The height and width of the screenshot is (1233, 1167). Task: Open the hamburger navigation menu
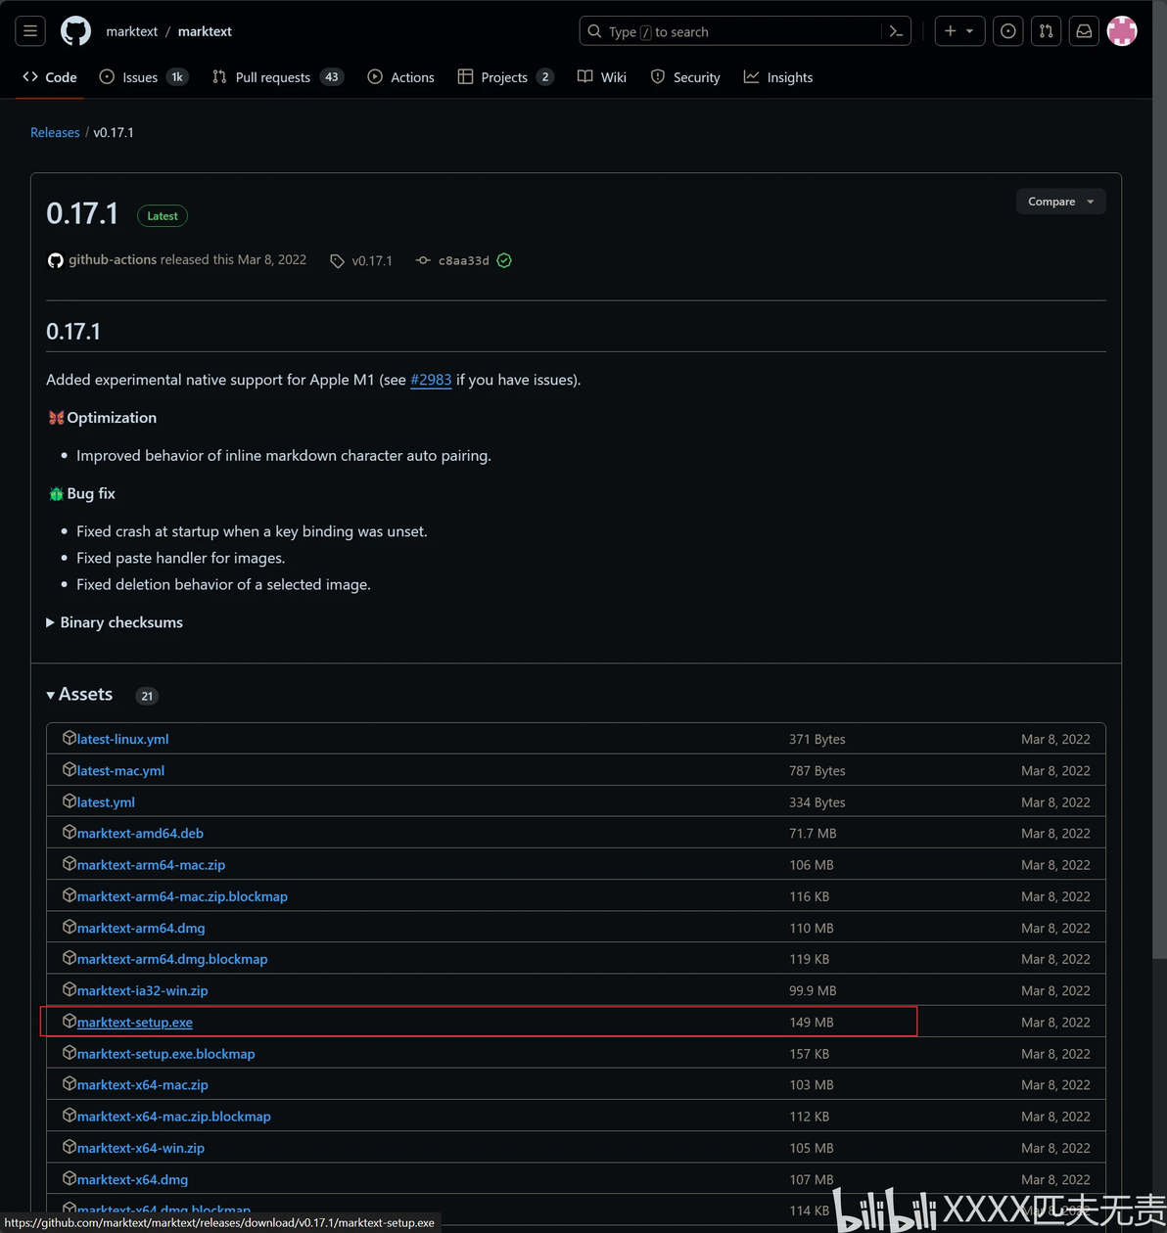[x=30, y=31]
